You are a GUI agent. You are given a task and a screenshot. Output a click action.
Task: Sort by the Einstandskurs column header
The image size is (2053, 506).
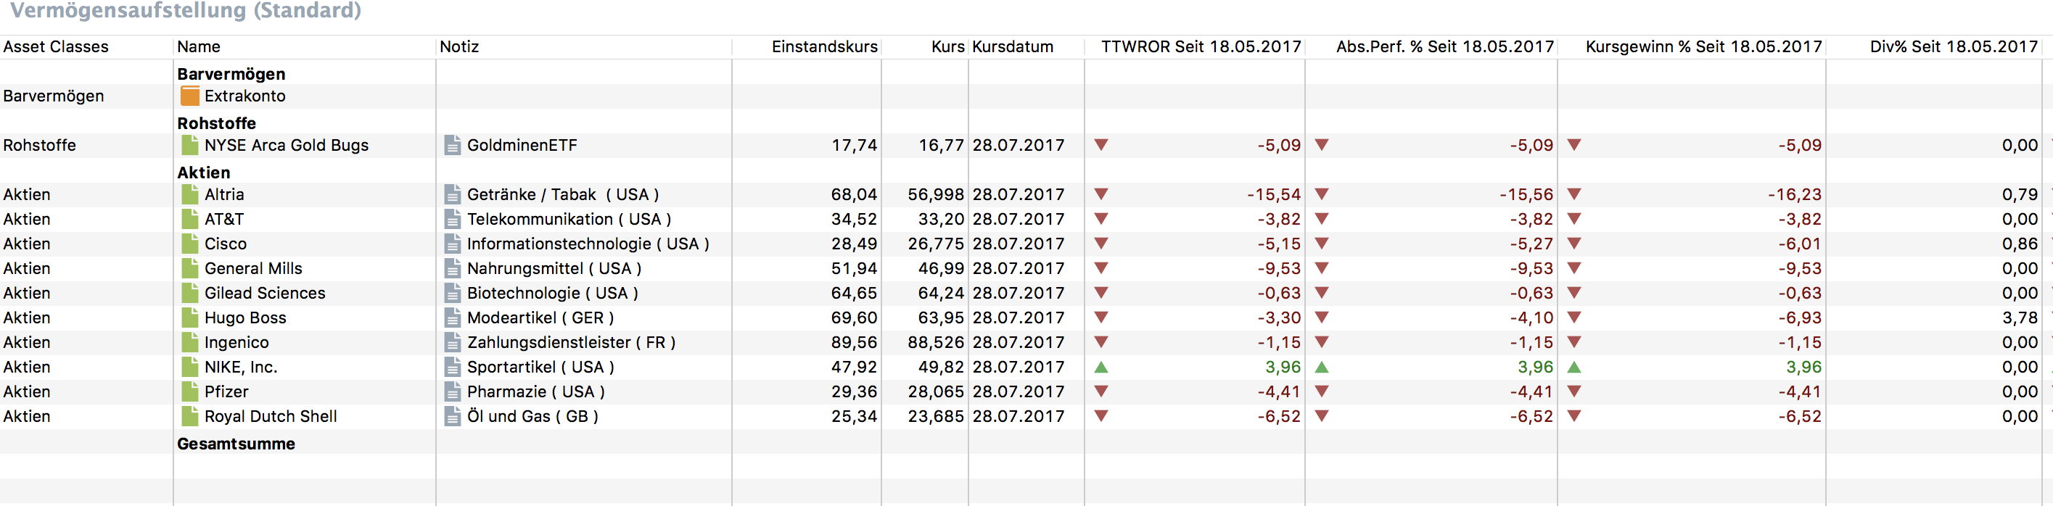click(x=824, y=47)
